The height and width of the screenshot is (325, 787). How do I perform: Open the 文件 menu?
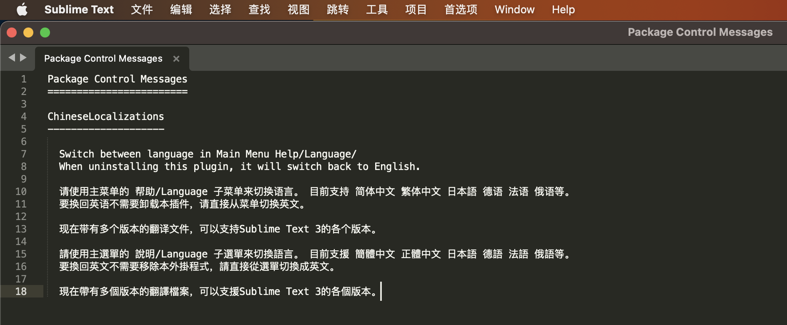click(142, 10)
